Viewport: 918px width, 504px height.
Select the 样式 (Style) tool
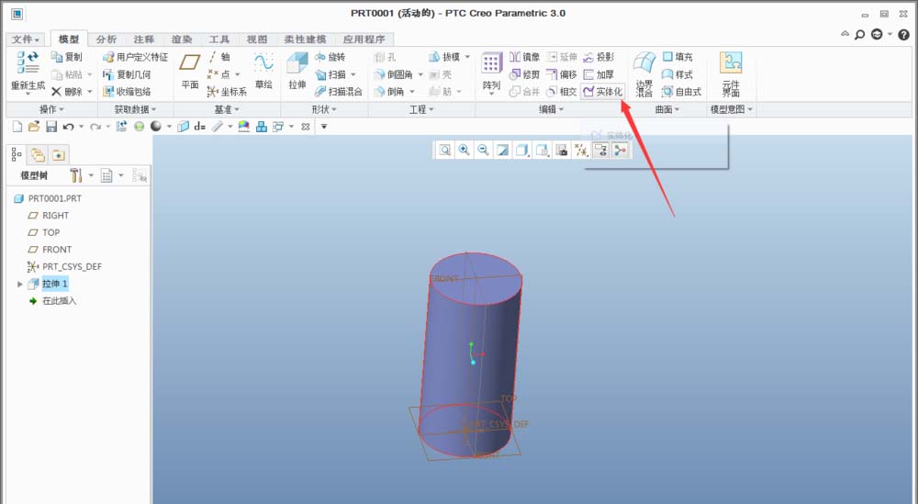[x=677, y=74]
